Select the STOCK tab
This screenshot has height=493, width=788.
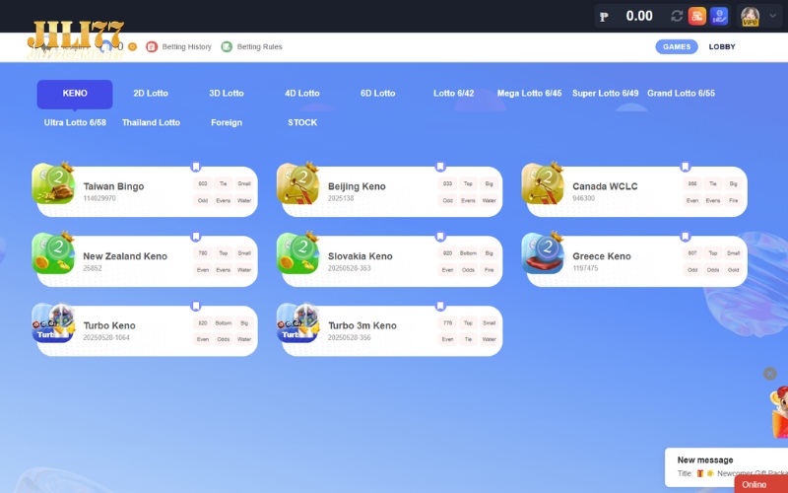[302, 122]
